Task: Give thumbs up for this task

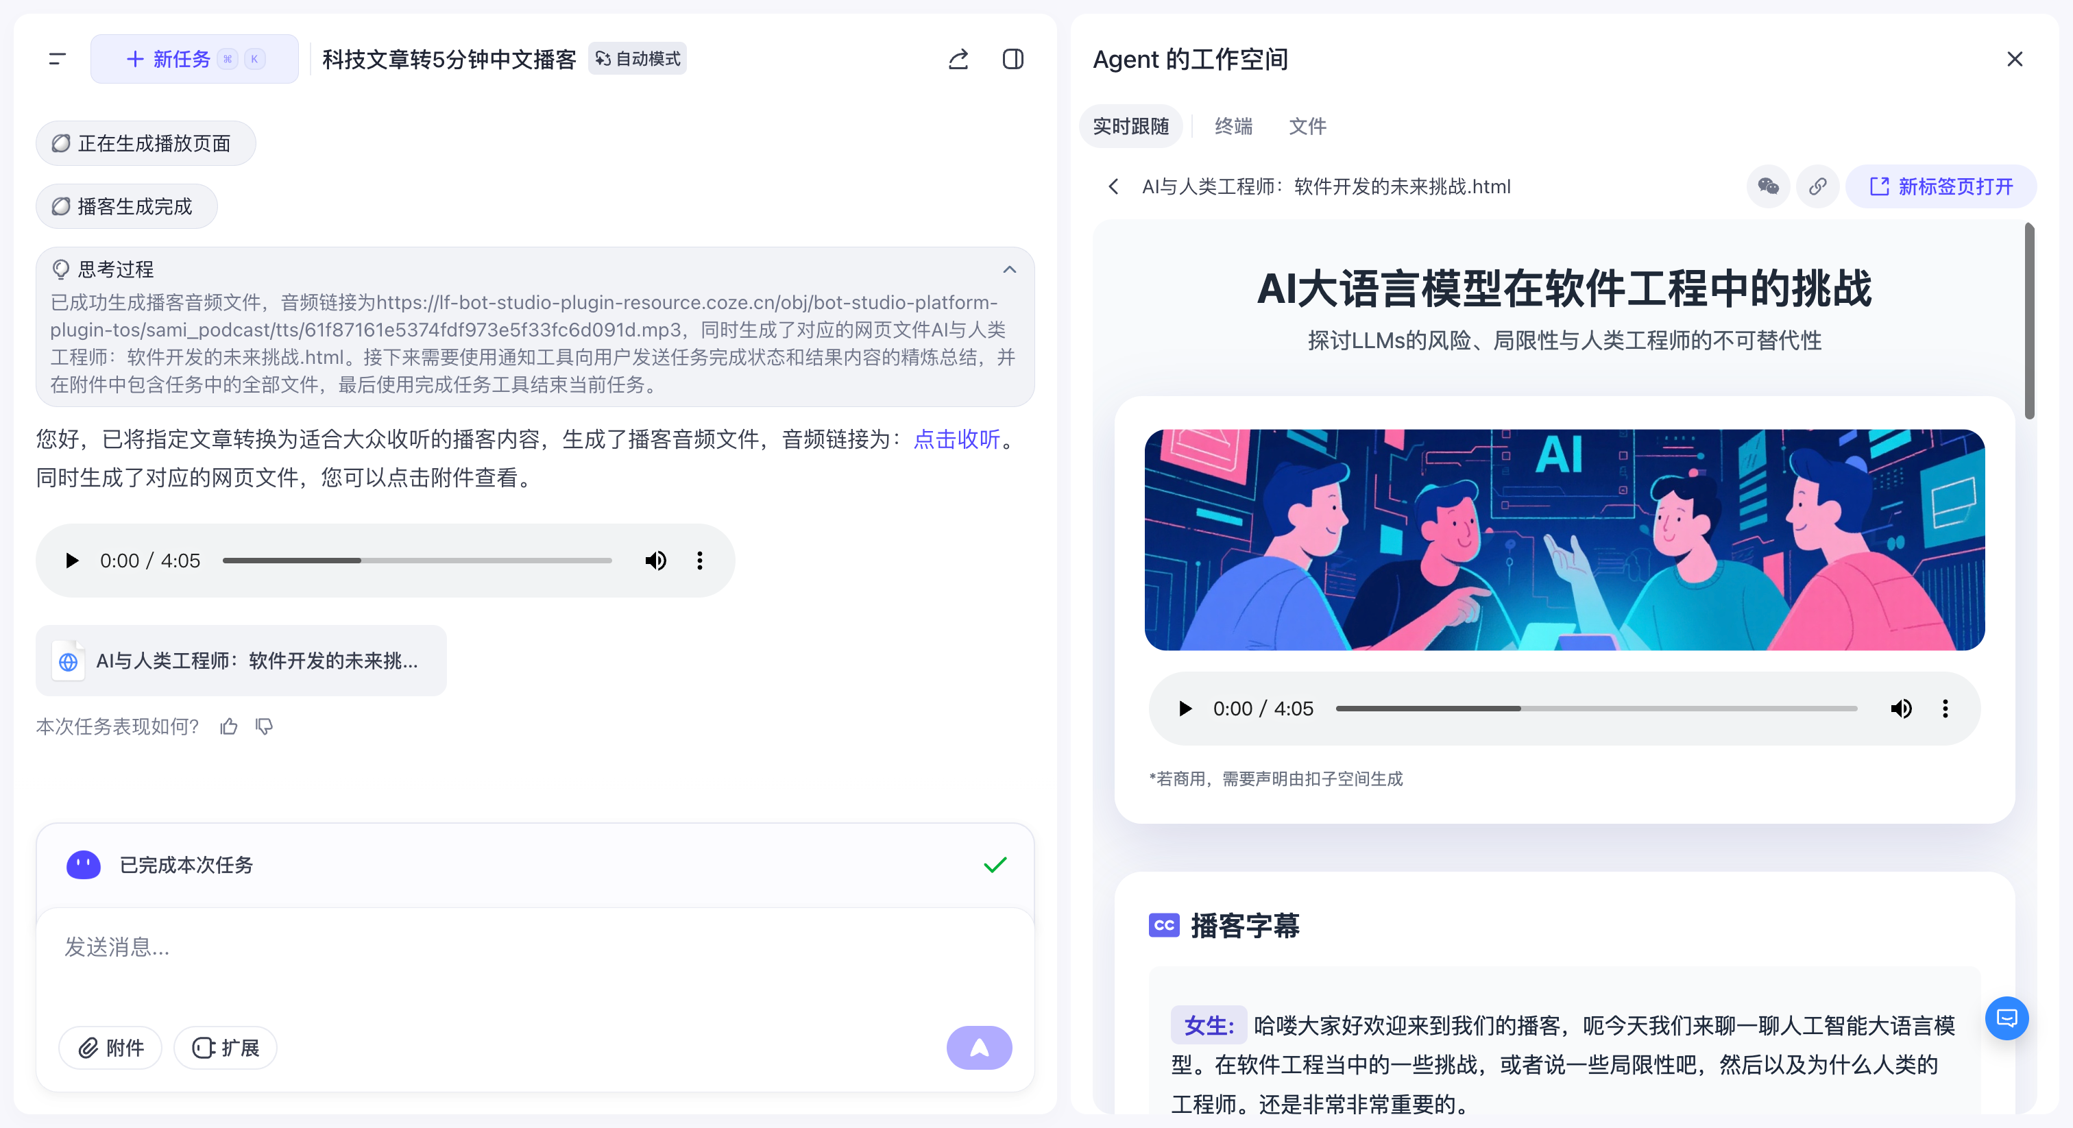Action: (x=230, y=726)
